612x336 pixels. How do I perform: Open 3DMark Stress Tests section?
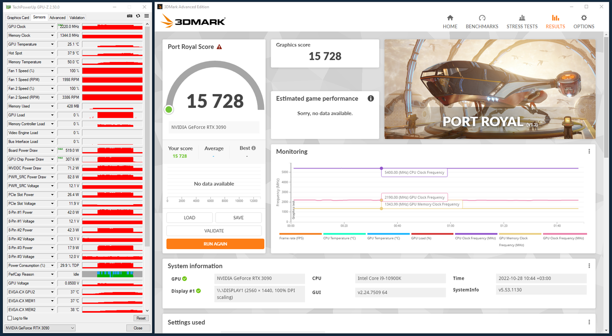[522, 21]
